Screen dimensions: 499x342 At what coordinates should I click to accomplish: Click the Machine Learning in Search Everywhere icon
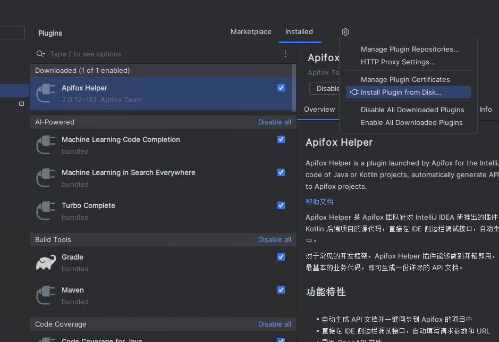46,178
